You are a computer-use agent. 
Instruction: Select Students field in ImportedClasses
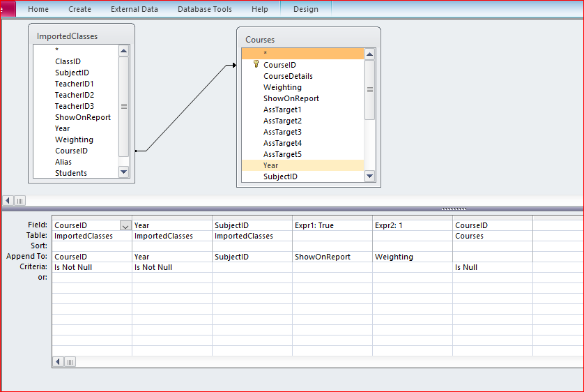pyautogui.click(x=76, y=173)
